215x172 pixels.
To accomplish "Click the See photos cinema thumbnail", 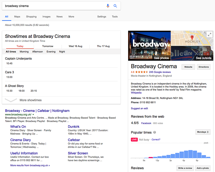I will coord(150,46).
